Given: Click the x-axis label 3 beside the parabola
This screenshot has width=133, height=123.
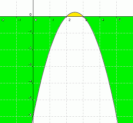Looking at the screenshot, I should coord(86,20).
